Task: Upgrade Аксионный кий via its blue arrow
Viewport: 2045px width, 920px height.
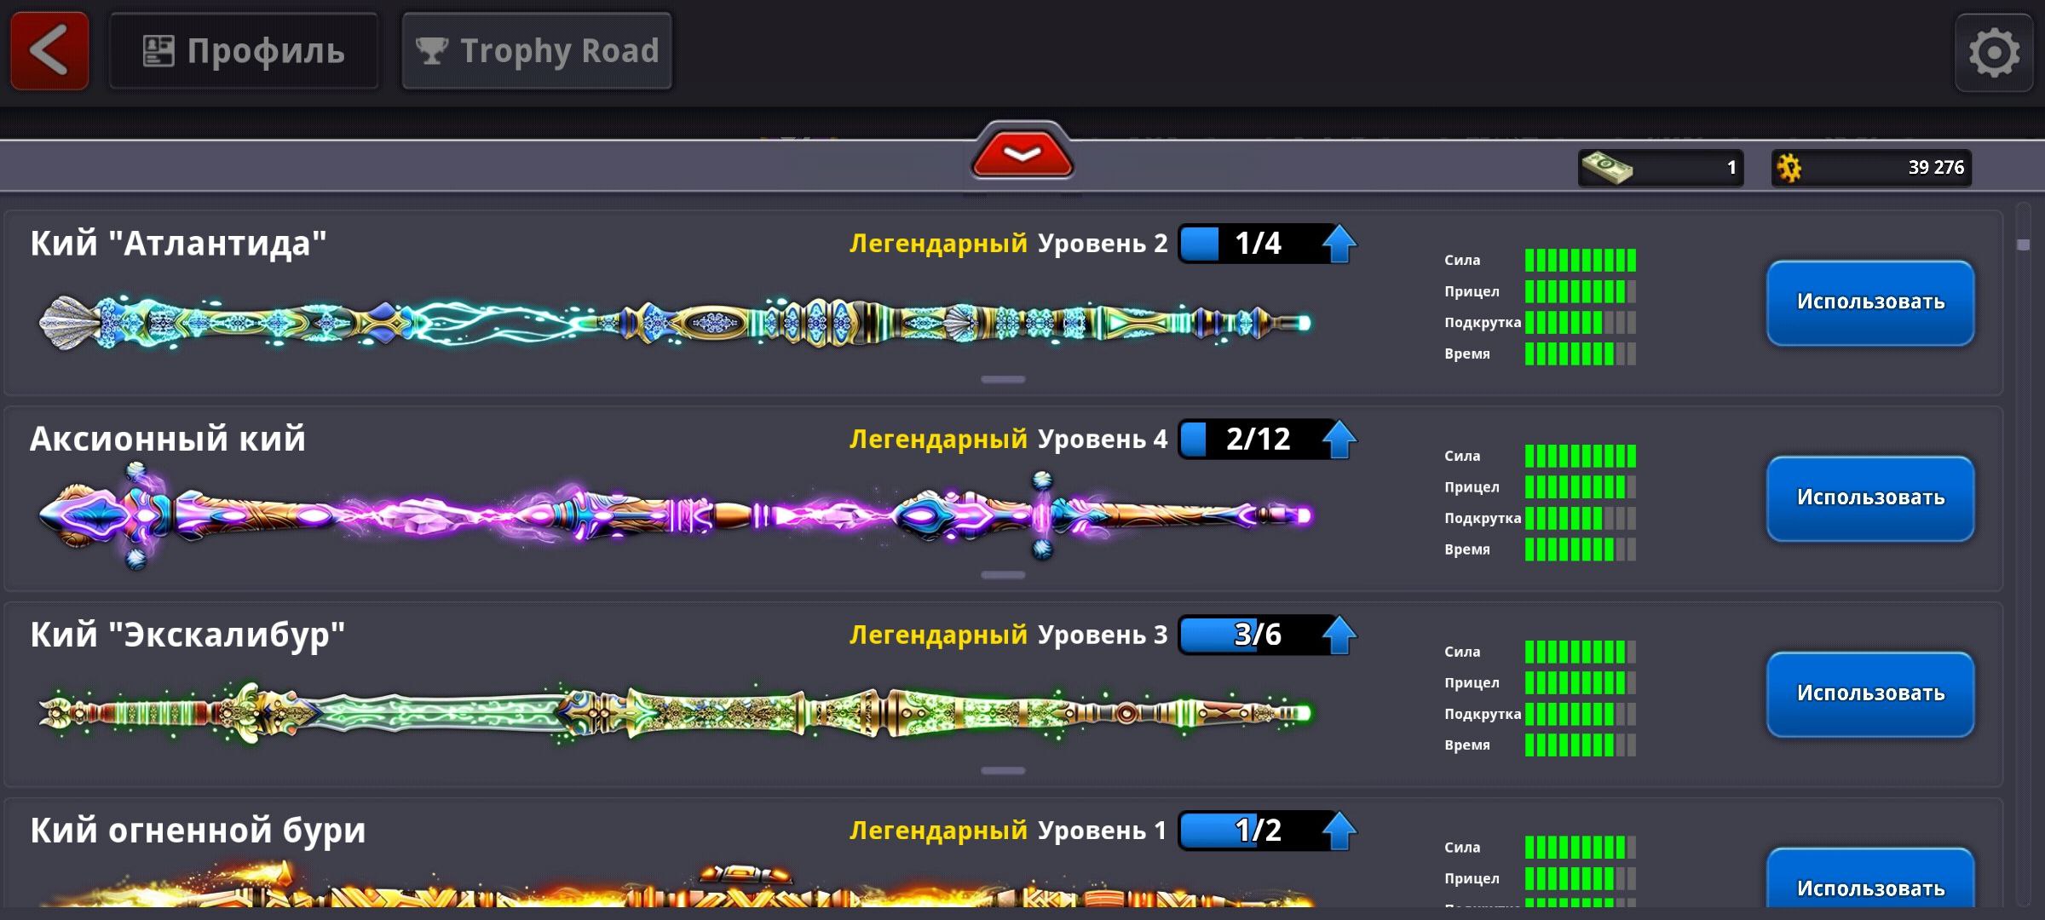Action: click(x=1339, y=440)
